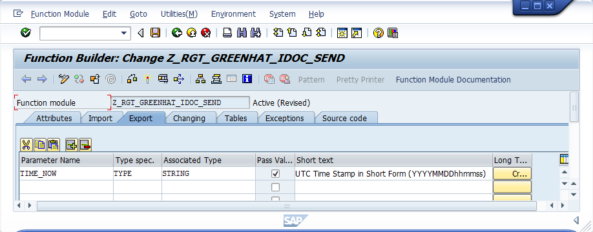
Task: Click the Cr... long text button for TIME_NOW
Action: point(512,173)
